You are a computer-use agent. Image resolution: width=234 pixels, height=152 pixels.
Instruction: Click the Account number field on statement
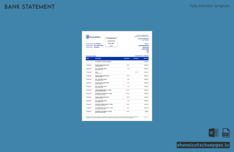[x=94, y=44]
